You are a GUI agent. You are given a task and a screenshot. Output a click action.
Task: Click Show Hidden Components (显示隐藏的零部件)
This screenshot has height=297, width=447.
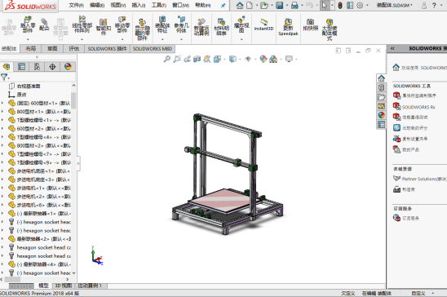[x=142, y=29]
